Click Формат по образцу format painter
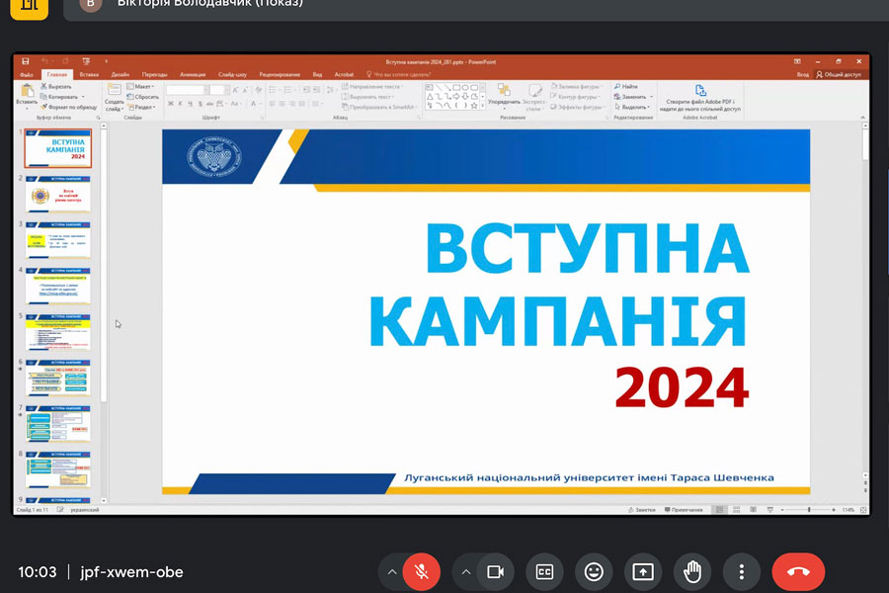Image resolution: width=889 pixels, height=593 pixels. coord(68,107)
